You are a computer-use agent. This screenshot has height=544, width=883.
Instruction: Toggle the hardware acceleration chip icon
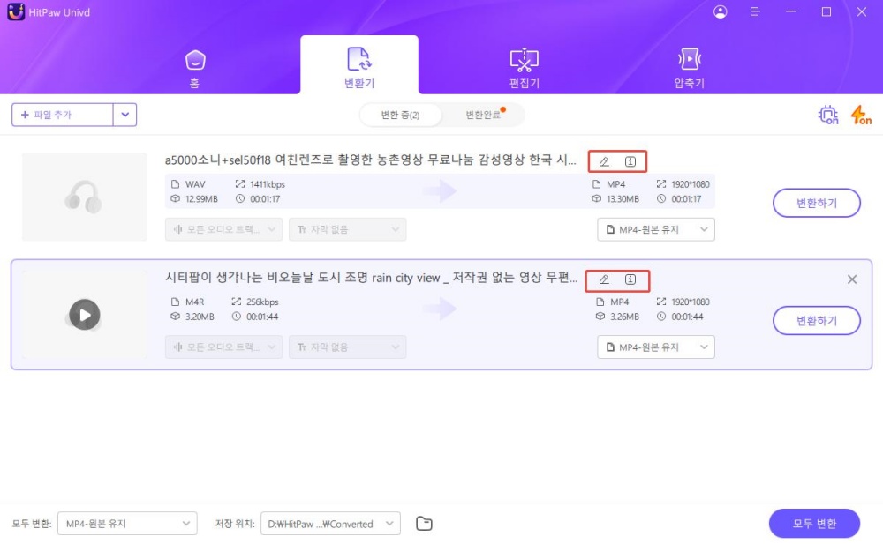tap(828, 115)
